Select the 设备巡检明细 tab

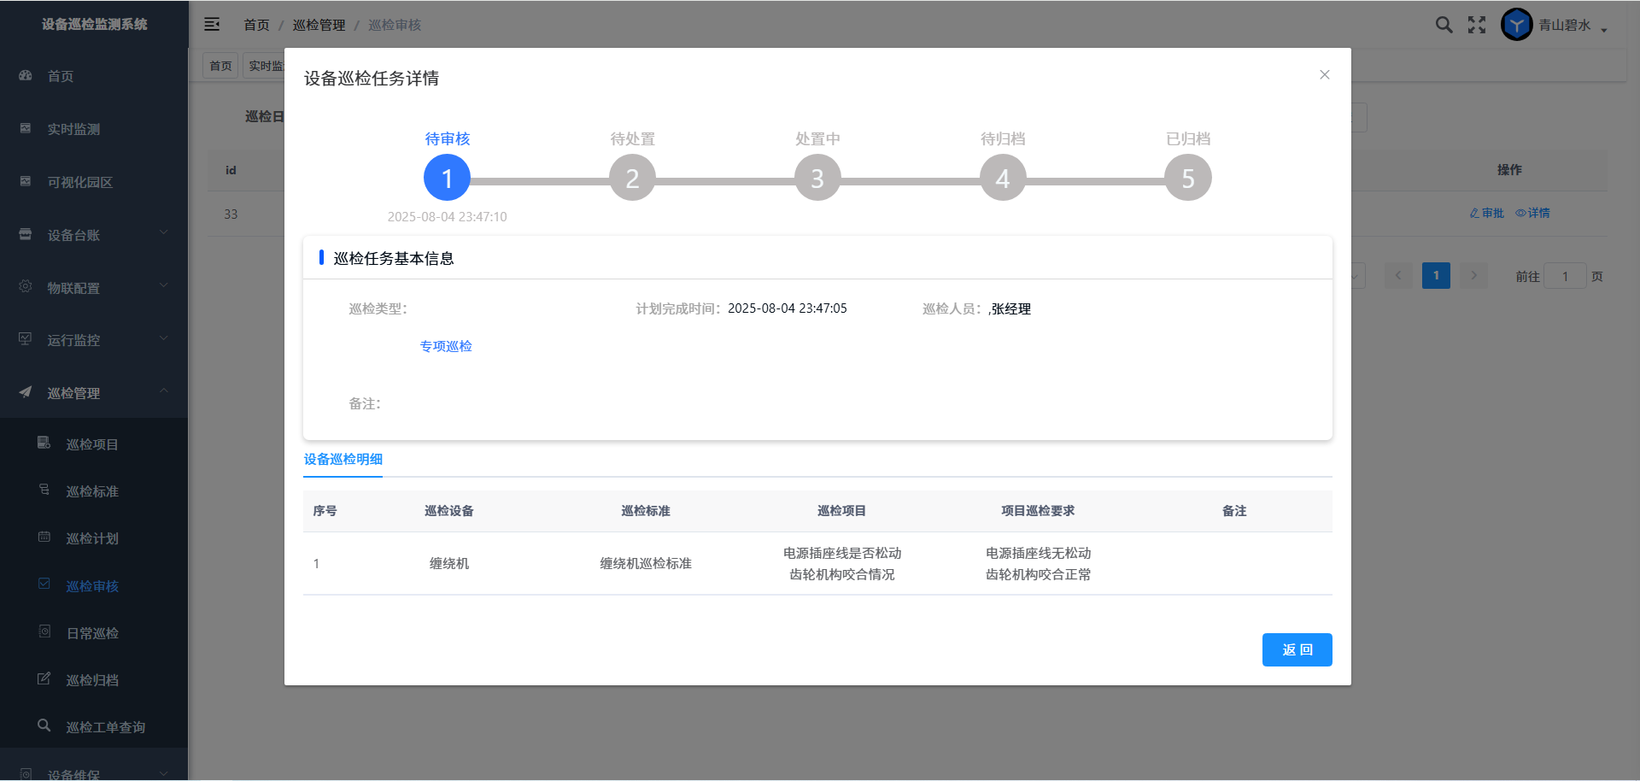343,460
